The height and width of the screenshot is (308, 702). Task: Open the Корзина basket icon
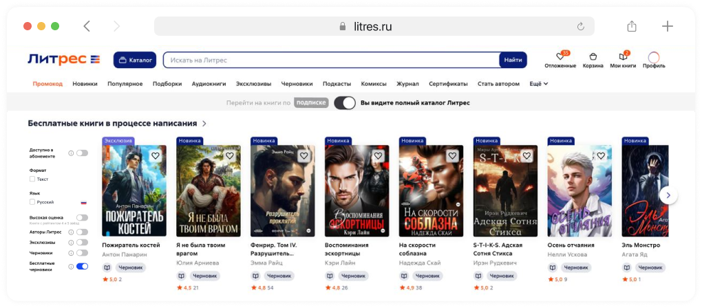(593, 57)
